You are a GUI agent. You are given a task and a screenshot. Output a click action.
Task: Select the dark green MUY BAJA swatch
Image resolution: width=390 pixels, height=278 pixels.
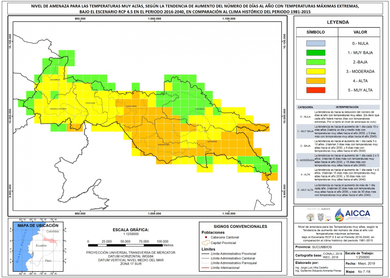pos(315,53)
